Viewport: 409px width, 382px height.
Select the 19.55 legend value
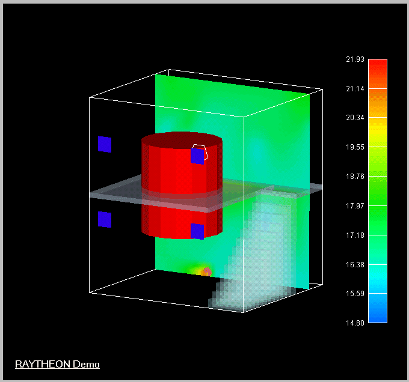(x=355, y=147)
